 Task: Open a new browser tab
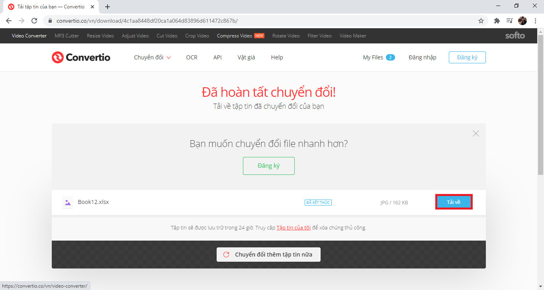(108, 7)
